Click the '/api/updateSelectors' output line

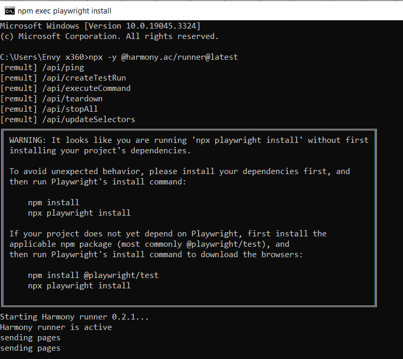click(67, 119)
